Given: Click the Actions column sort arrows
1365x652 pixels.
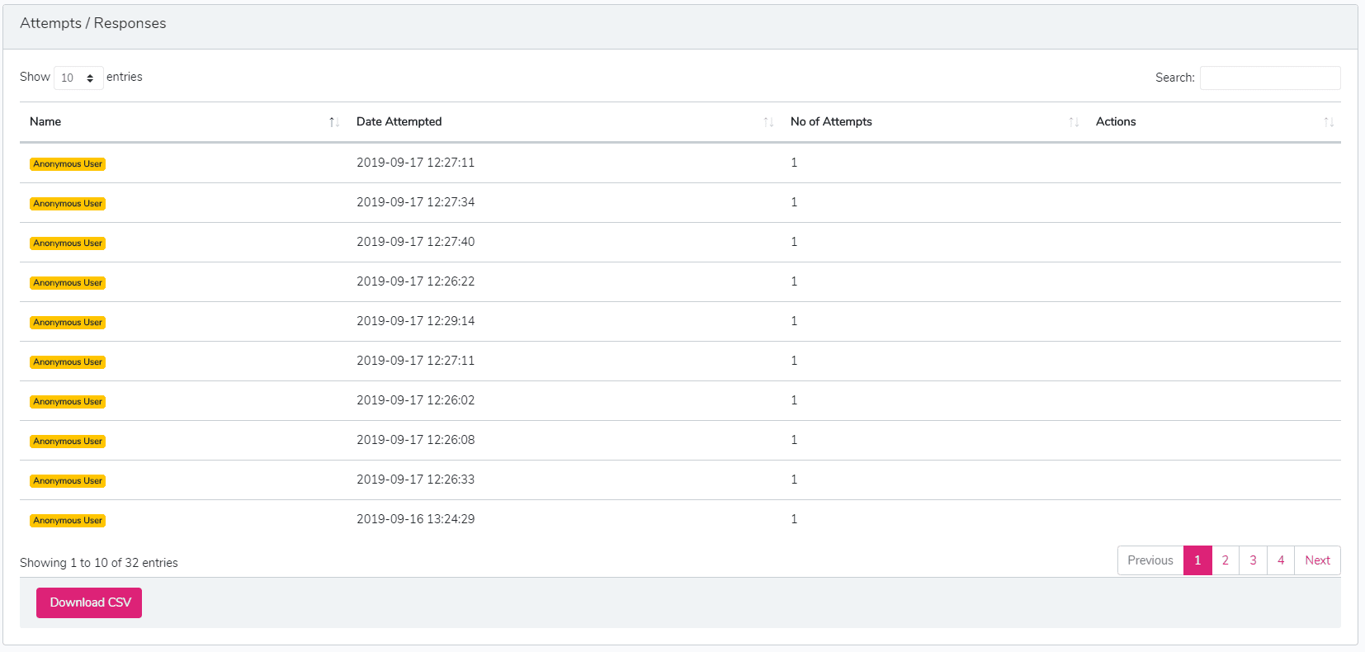Looking at the screenshot, I should tap(1329, 122).
